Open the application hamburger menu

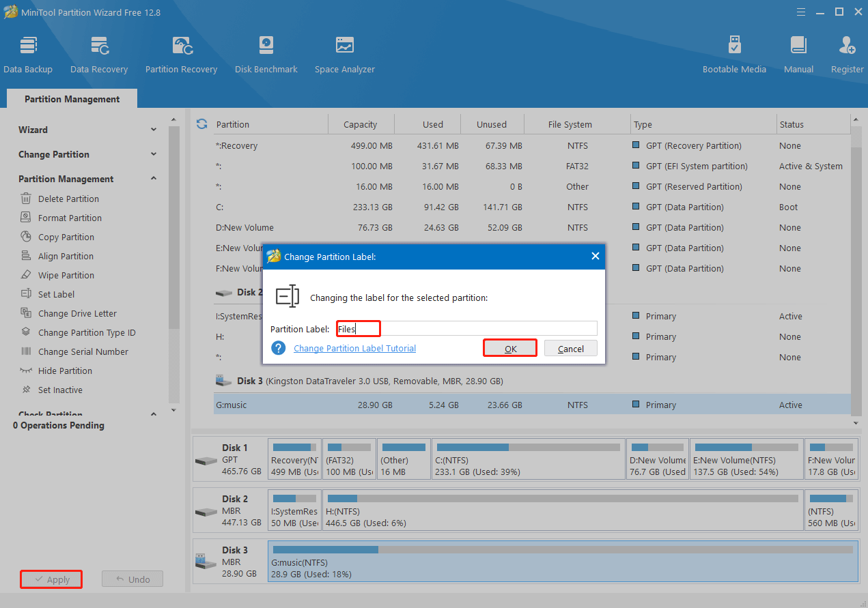(800, 12)
